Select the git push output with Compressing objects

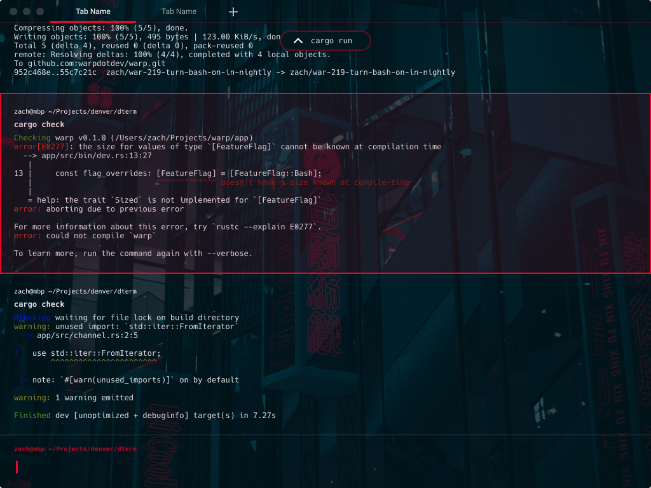[100, 28]
